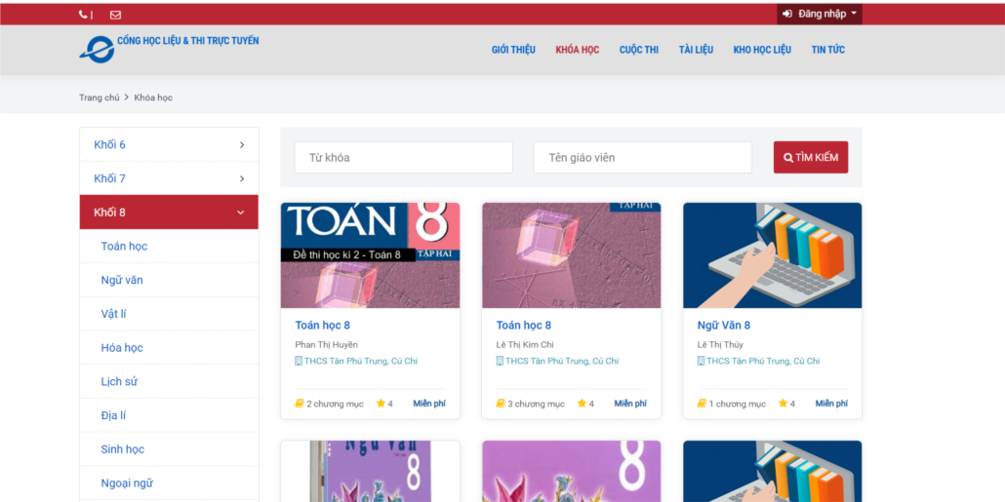Click teacher name Phan Thị Huyền
This screenshot has height=502, width=1005.
pos(326,344)
